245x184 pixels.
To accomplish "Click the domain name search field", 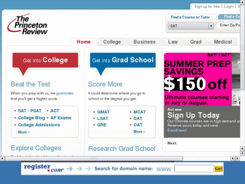I will tap(194, 169).
